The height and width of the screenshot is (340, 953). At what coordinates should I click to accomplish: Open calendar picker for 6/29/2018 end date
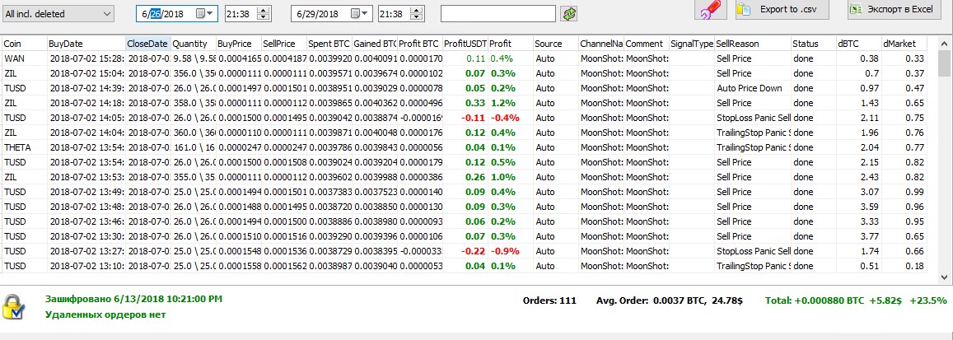coord(360,13)
